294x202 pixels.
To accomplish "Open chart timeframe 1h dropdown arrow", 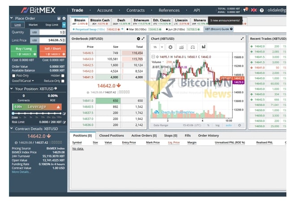I will [x=162, y=47].
